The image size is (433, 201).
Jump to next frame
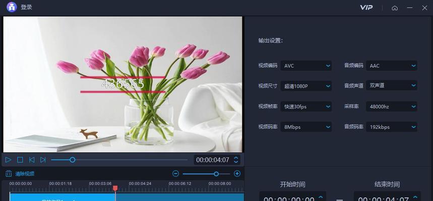[43, 160]
